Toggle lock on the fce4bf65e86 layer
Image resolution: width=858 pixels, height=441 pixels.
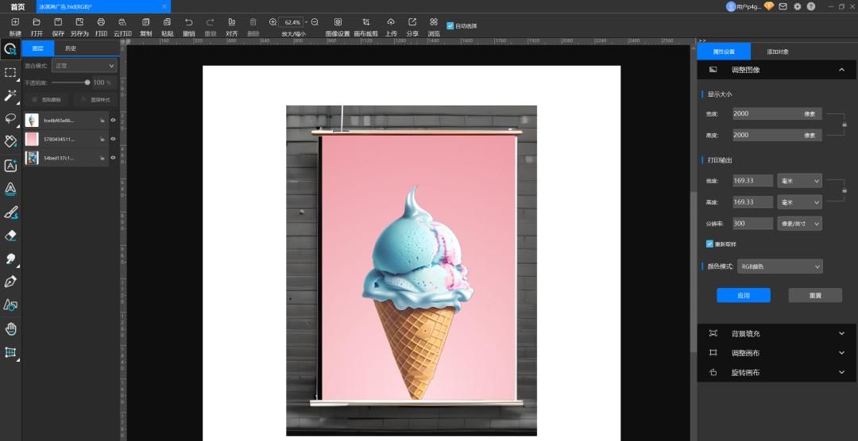(x=102, y=121)
